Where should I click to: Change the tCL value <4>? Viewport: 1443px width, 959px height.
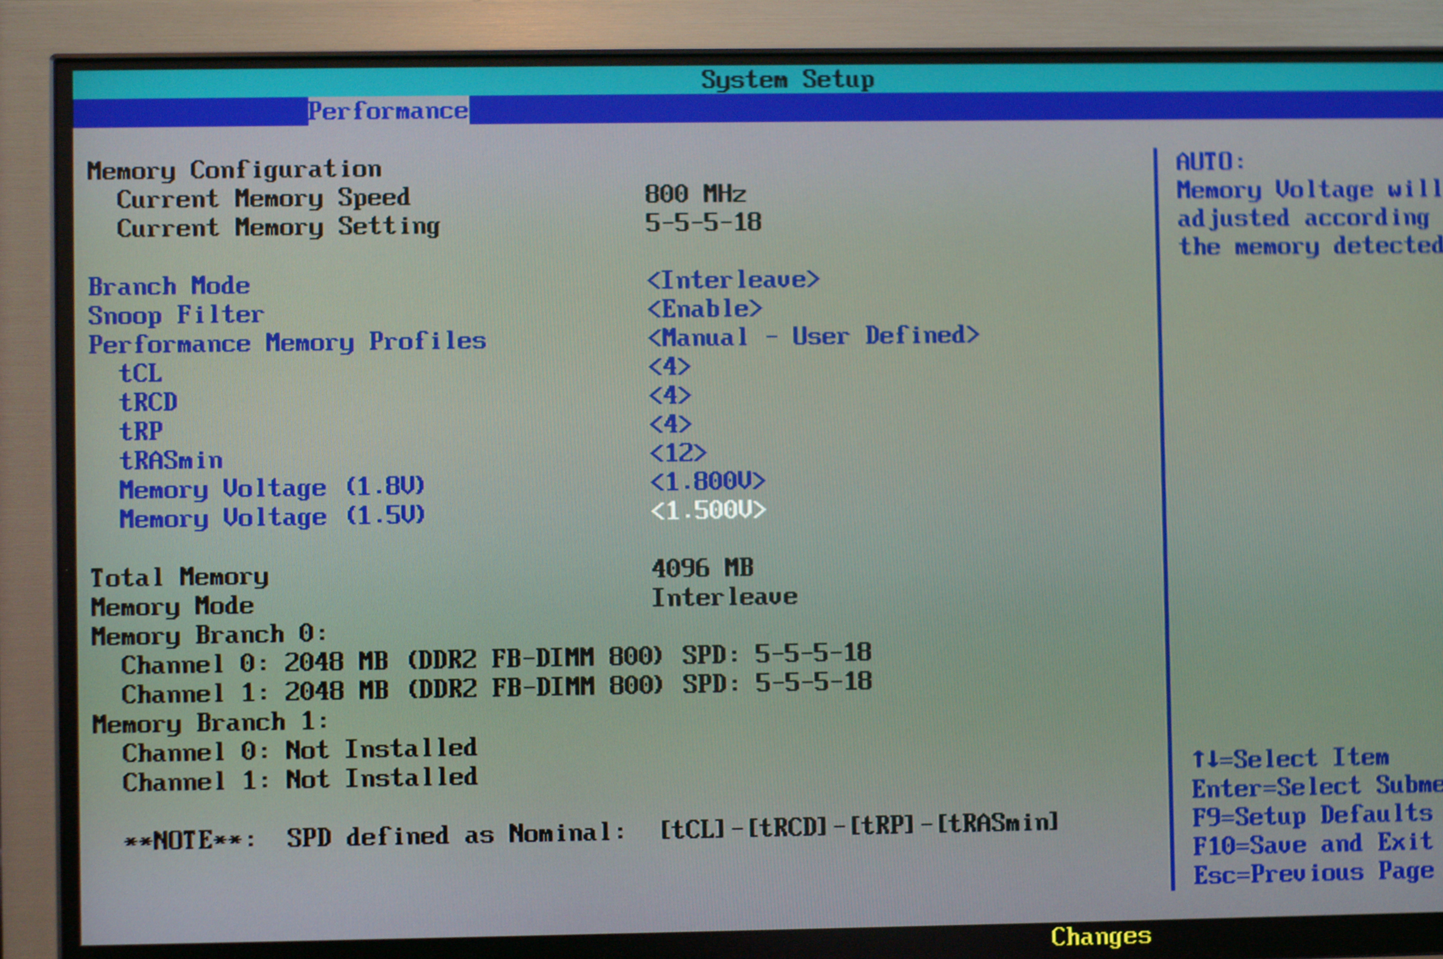tap(669, 366)
